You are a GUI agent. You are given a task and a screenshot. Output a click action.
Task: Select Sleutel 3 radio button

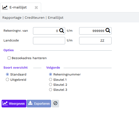[51, 90]
